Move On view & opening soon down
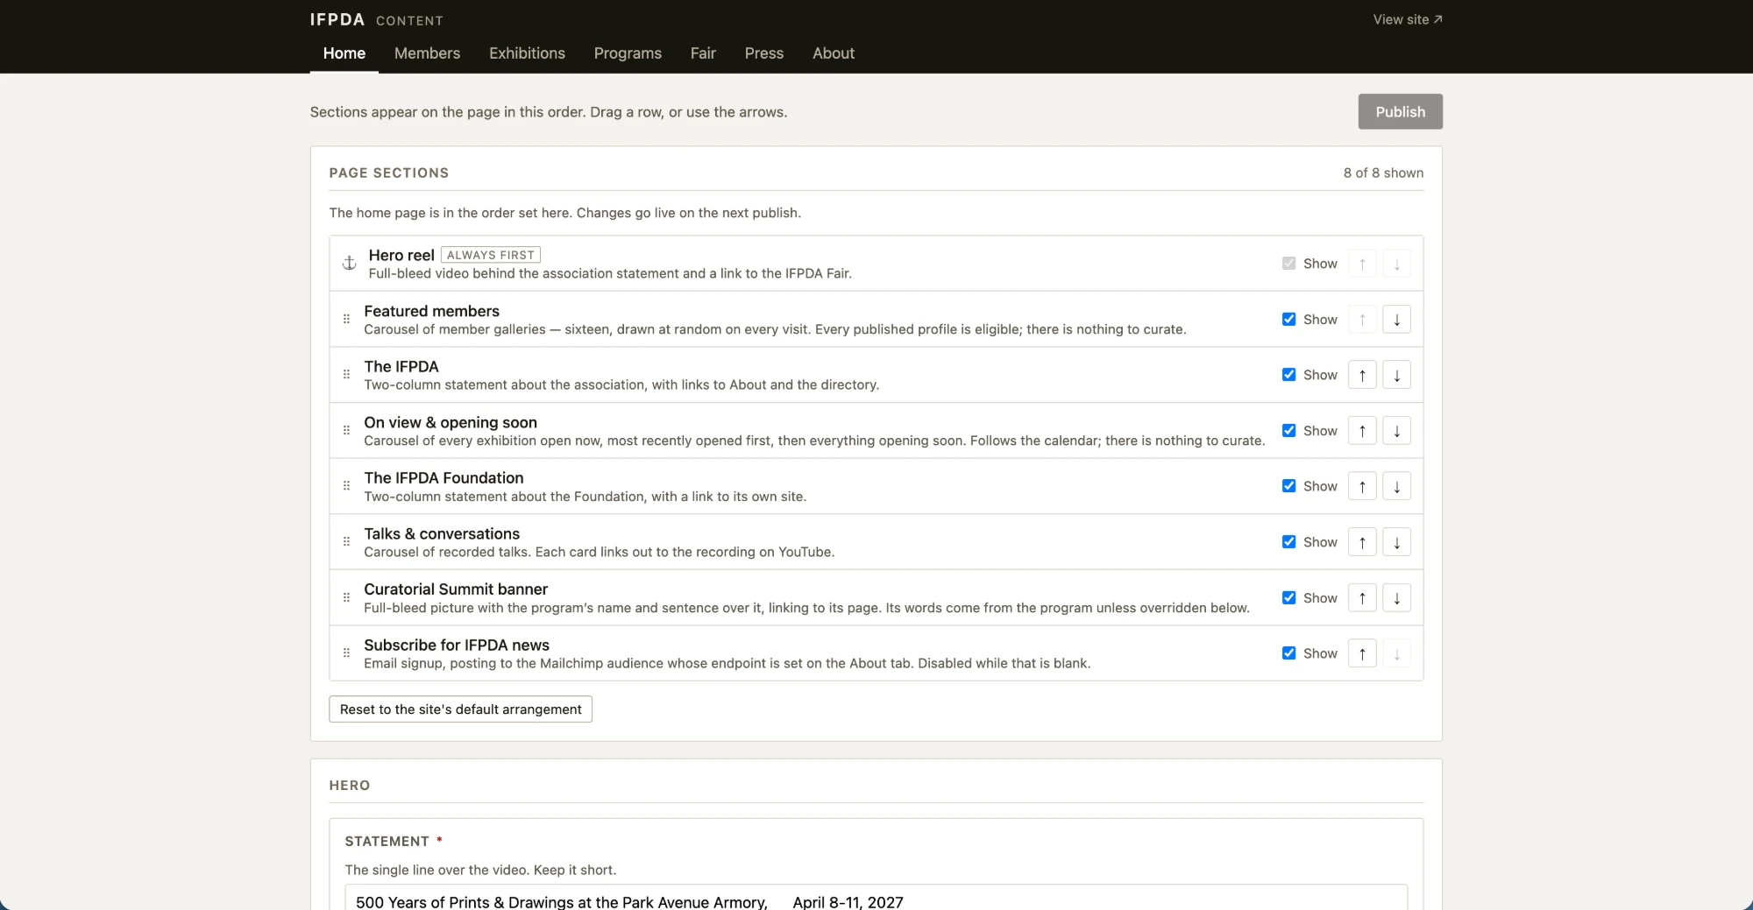 [x=1396, y=431]
